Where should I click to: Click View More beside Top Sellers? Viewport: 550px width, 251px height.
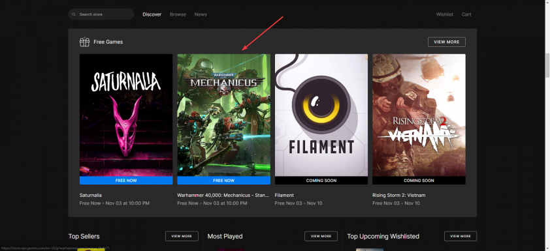(182, 236)
